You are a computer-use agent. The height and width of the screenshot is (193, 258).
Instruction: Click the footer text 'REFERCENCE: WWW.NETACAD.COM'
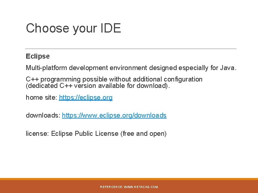coord(129,187)
